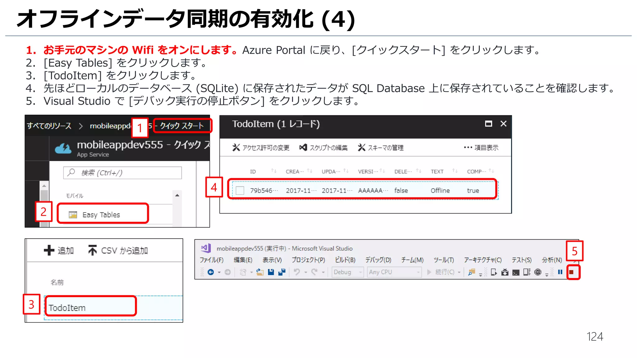Open toolbar overflow options after Find icon

click(481, 274)
